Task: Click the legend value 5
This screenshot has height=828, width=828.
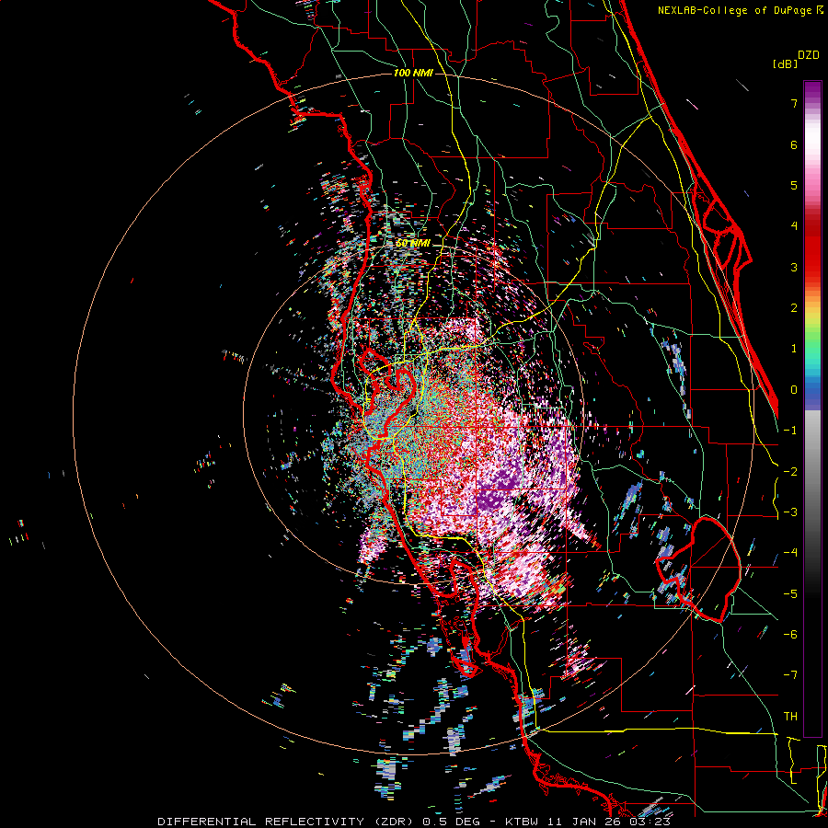Action: pos(794,185)
